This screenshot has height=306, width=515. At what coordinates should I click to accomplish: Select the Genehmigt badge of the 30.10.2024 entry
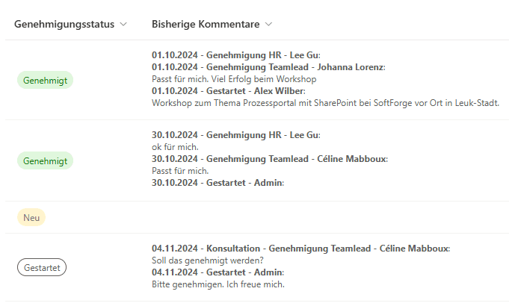(45, 160)
